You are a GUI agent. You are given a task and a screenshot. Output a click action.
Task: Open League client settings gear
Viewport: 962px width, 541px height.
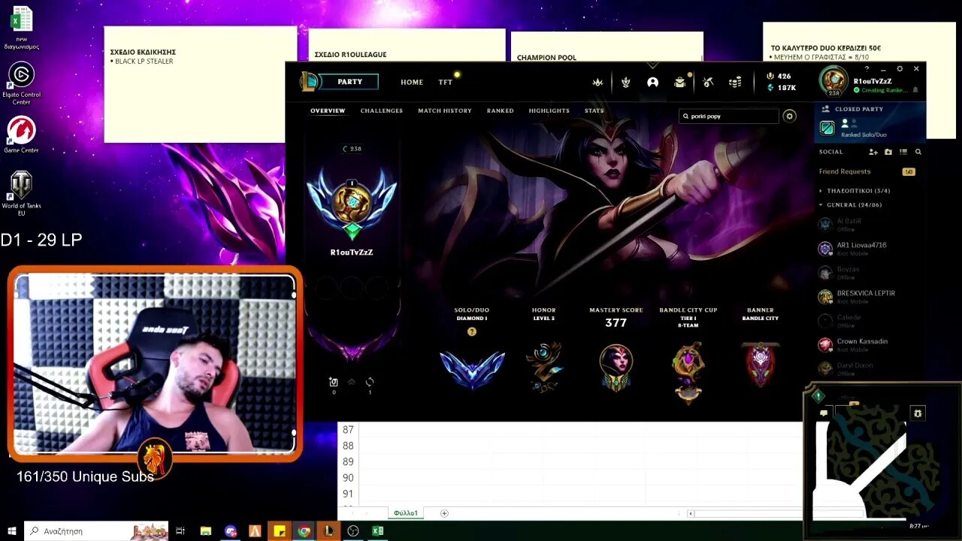[900, 68]
